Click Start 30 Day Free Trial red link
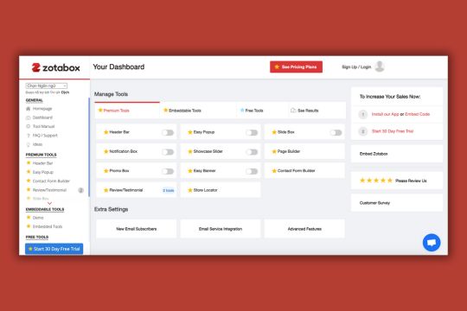The width and height of the screenshot is (467, 311). 393,131
